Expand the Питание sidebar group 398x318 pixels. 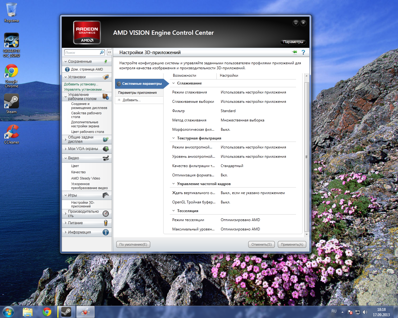click(66, 223)
